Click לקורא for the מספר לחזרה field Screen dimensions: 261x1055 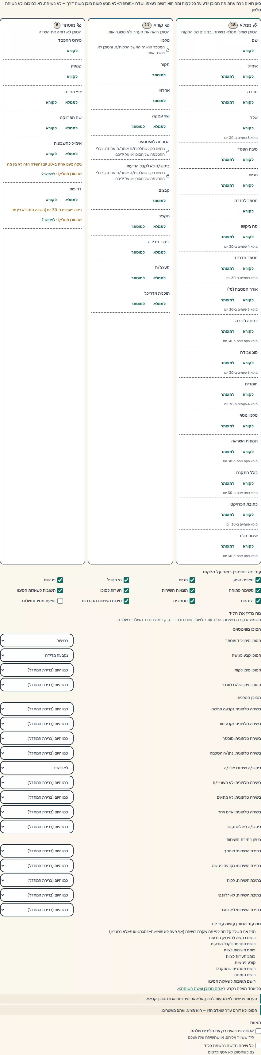pos(248,211)
